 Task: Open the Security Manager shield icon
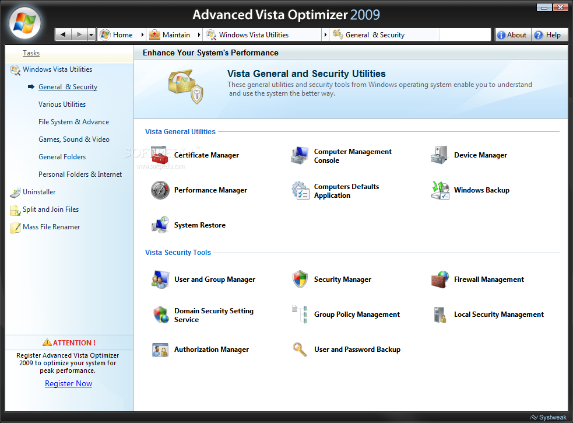coord(300,279)
